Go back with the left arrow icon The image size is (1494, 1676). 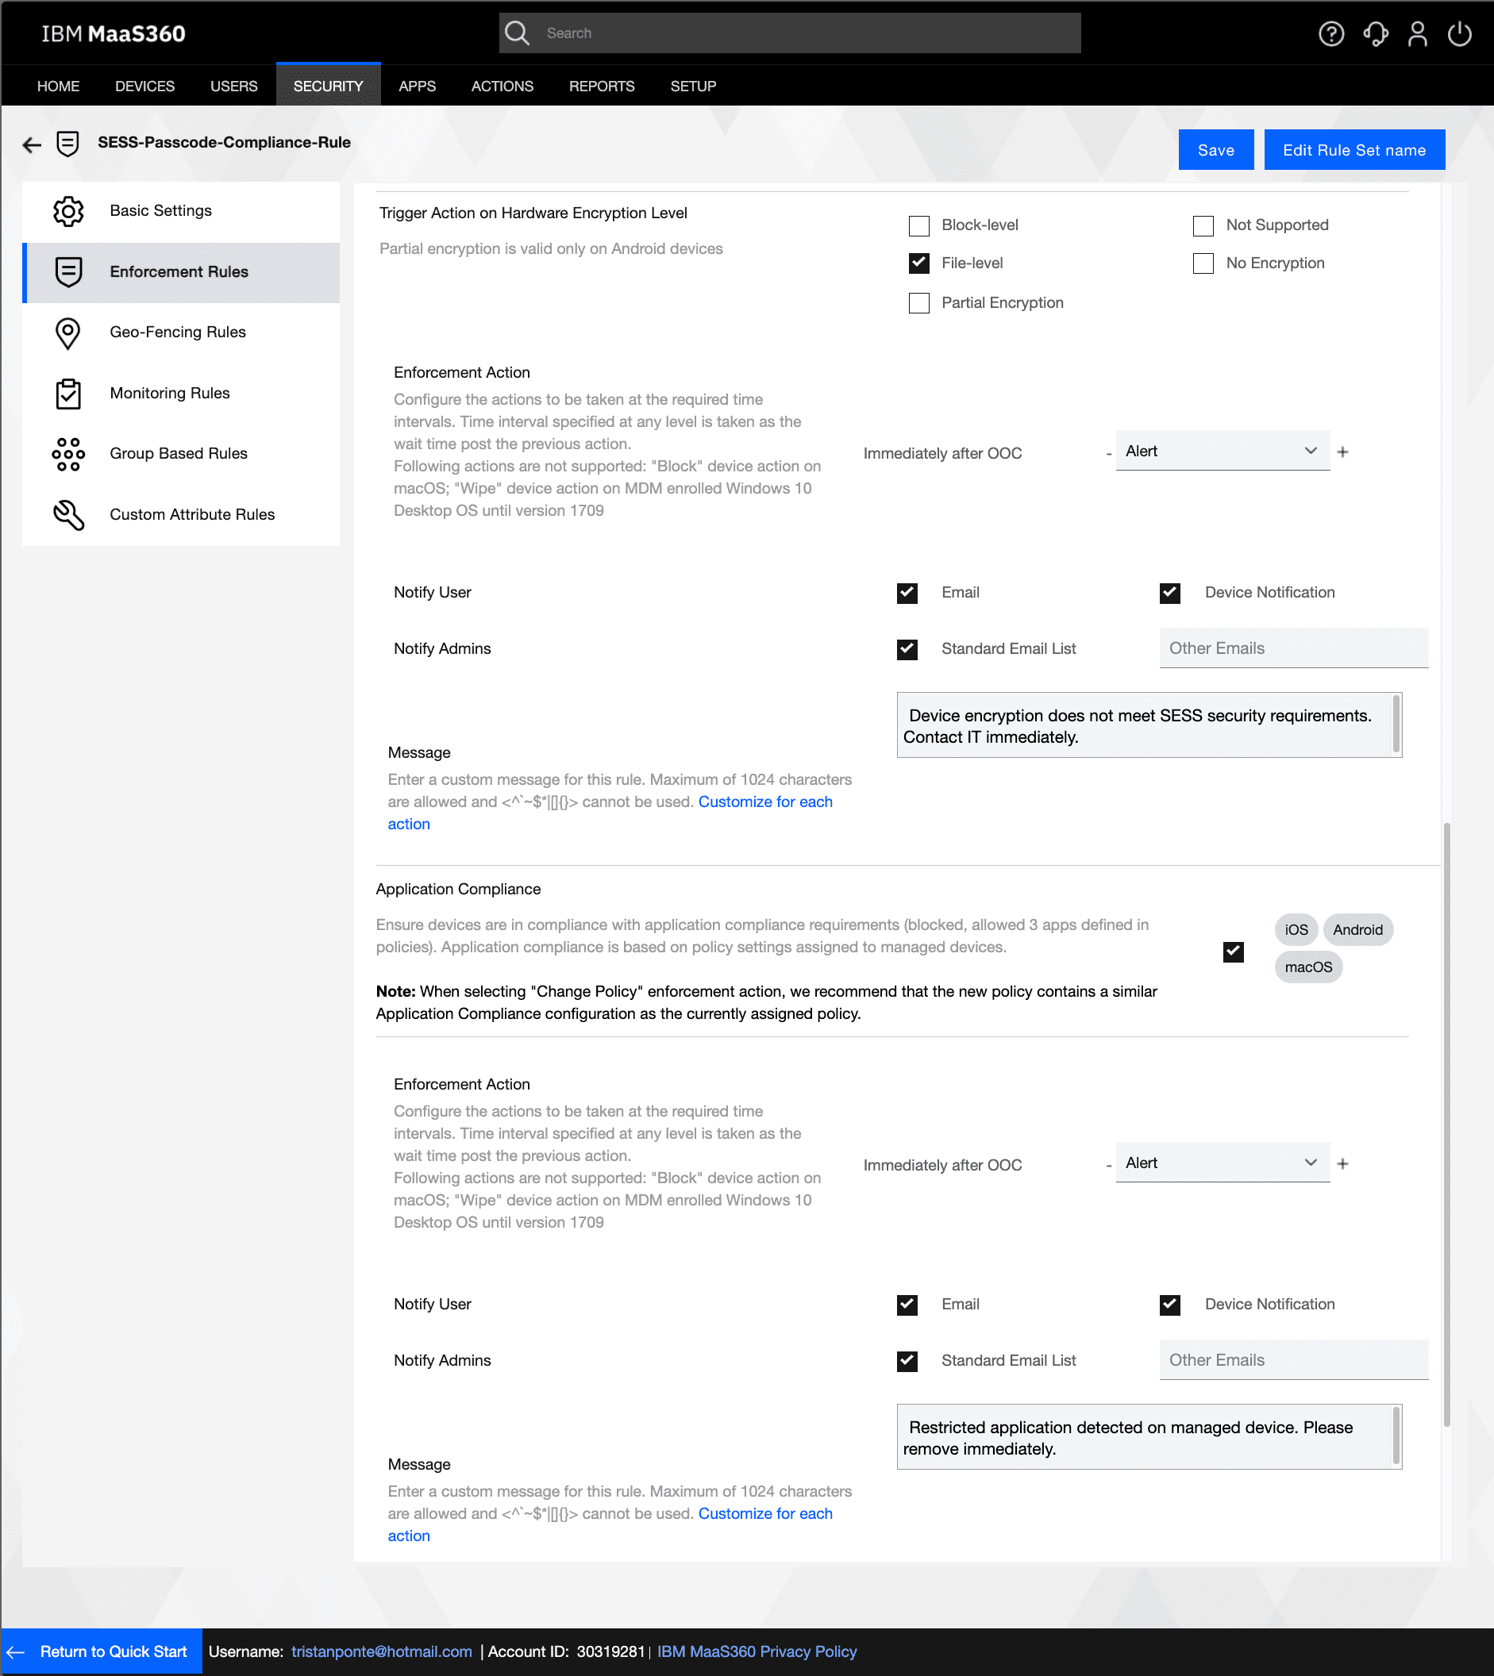pos(31,145)
